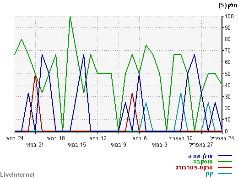Viewport: 238px width, 179px height.
Task: Select the blue legend line swatch
Action: pos(225,156)
